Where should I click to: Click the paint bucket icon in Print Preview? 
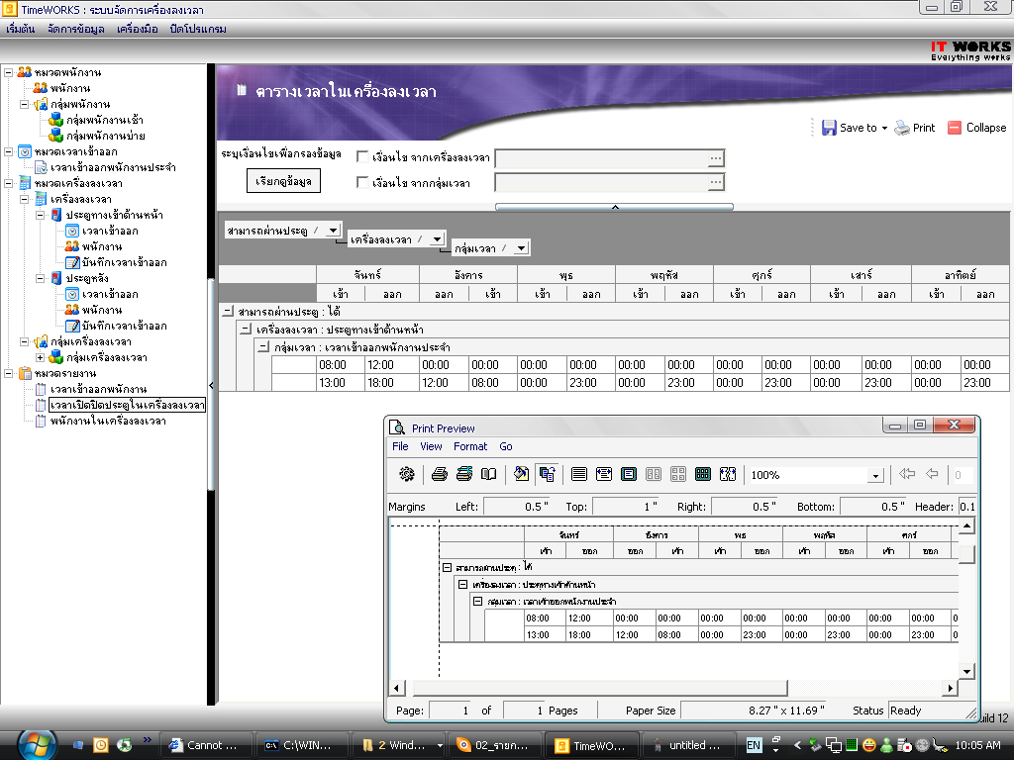point(522,475)
